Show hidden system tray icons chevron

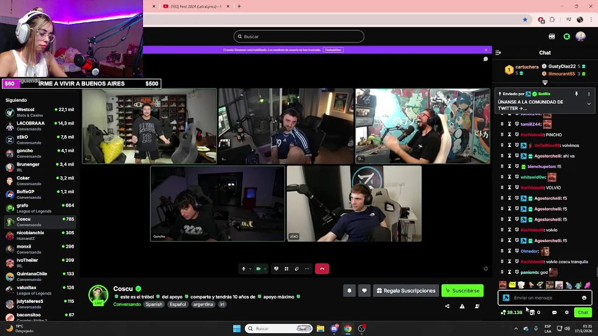click(x=516, y=329)
